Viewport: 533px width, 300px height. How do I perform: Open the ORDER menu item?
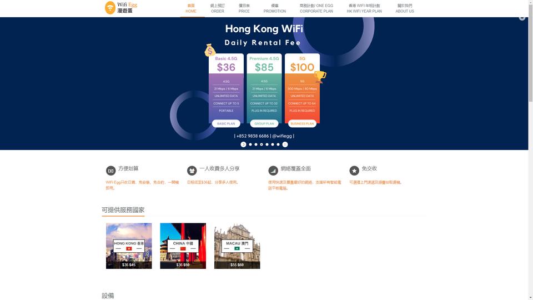(218, 8)
